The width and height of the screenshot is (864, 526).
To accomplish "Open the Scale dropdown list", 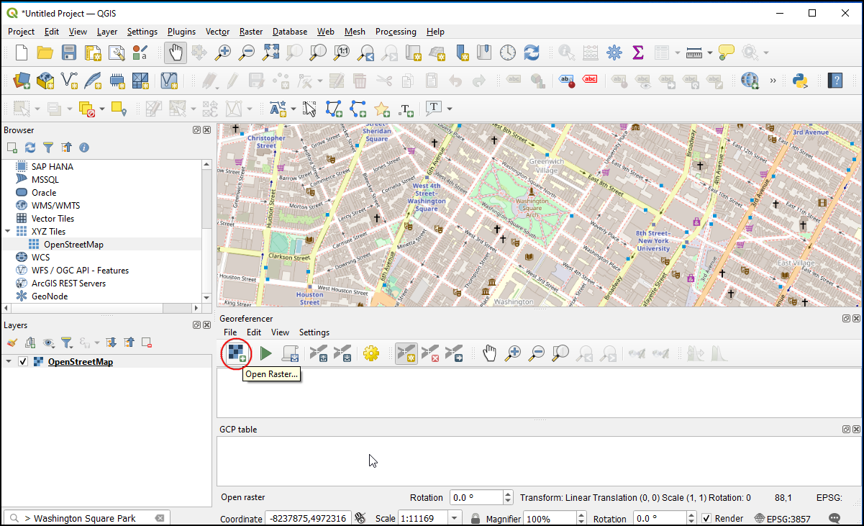I will (x=455, y=519).
